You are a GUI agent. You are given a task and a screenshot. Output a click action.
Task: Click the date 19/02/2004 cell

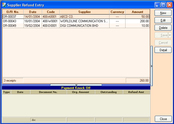(33, 26)
